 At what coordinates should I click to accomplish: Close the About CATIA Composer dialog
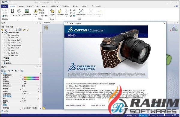tap(164, 23)
